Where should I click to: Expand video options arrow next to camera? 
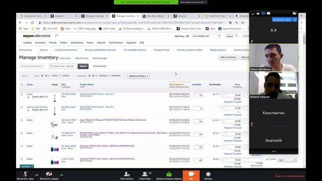coord(61,175)
